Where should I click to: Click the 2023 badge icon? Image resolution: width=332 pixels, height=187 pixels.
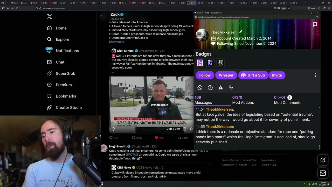pos(200,63)
